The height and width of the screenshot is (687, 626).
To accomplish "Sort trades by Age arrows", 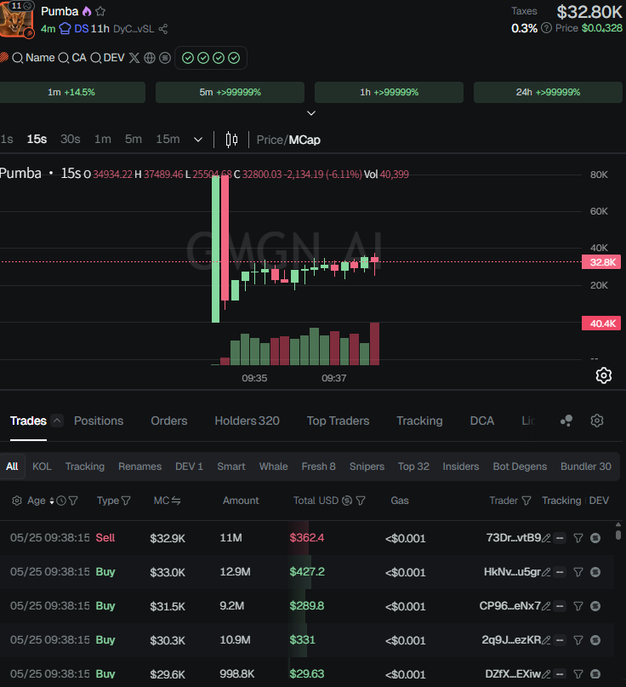I will pyautogui.click(x=52, y=501).
